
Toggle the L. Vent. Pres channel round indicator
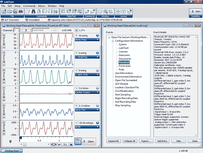point(98,70)
